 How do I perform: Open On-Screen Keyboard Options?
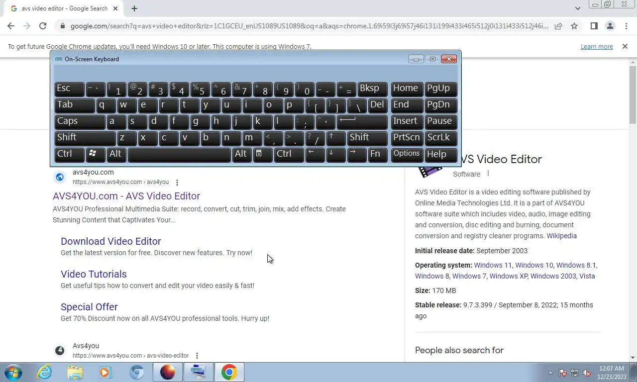pos(407,154)
